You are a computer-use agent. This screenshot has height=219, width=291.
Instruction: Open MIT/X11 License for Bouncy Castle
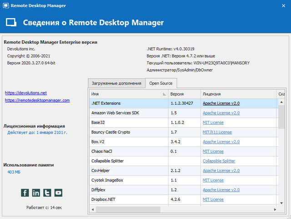click(217, 132)
